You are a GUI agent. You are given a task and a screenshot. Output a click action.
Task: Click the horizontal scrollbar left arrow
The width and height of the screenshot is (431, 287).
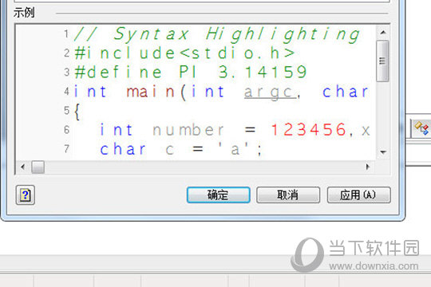click(23, 167)
